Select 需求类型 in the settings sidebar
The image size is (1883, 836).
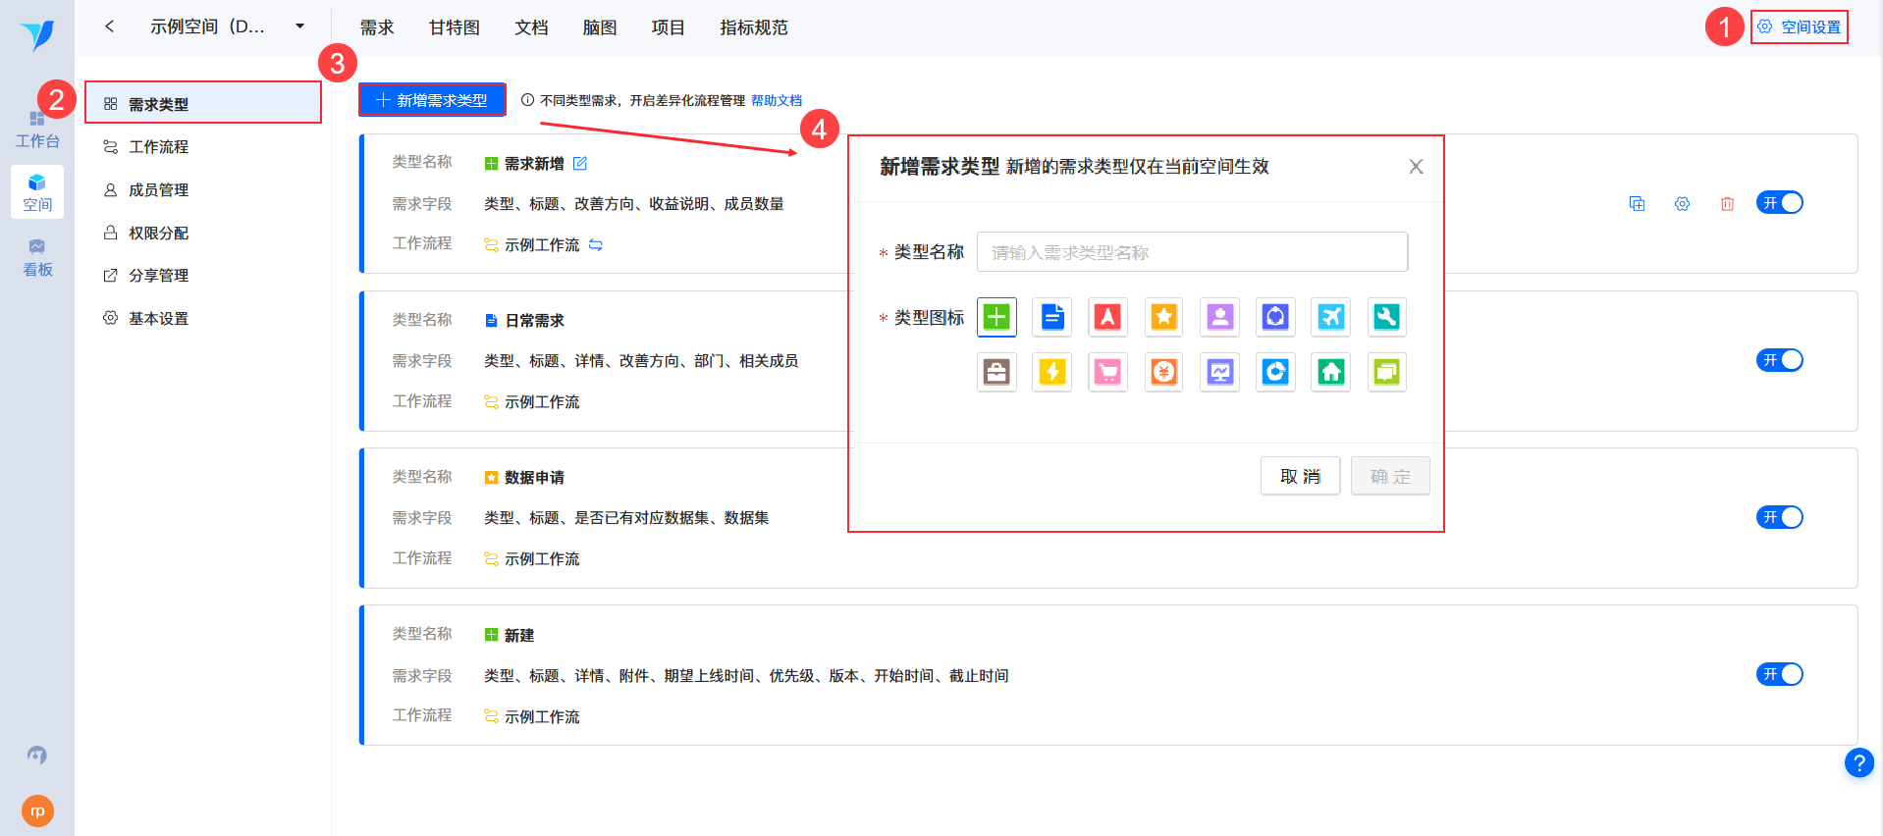point(203,103)
